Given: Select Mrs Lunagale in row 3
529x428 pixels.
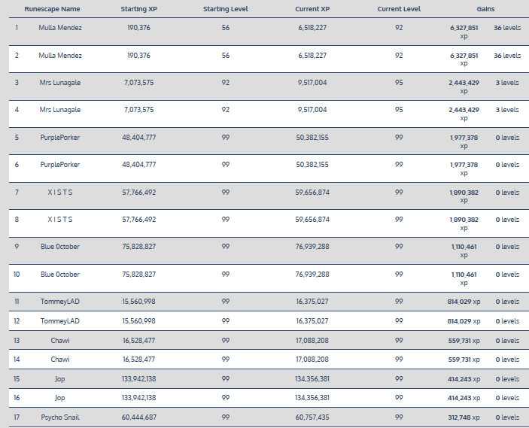Looking at the screenshot, I should point(60,83).
